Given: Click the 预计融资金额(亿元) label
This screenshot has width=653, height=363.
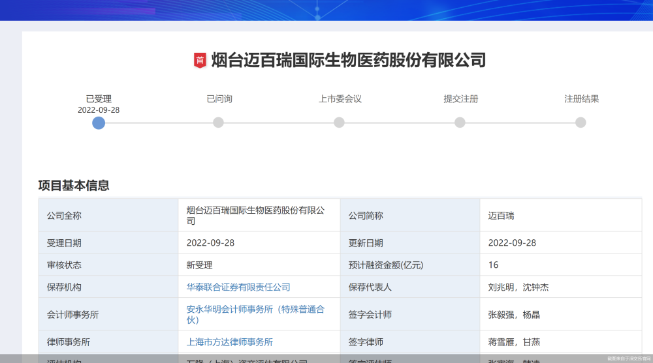Looking at the screenshot, I should pyautogui.click(x=386, y=265).
